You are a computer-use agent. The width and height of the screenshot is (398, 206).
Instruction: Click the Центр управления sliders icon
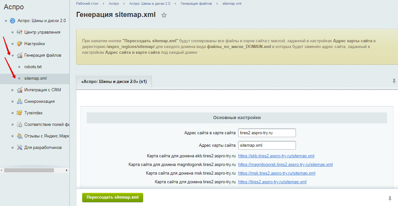[x=19, y=32]
